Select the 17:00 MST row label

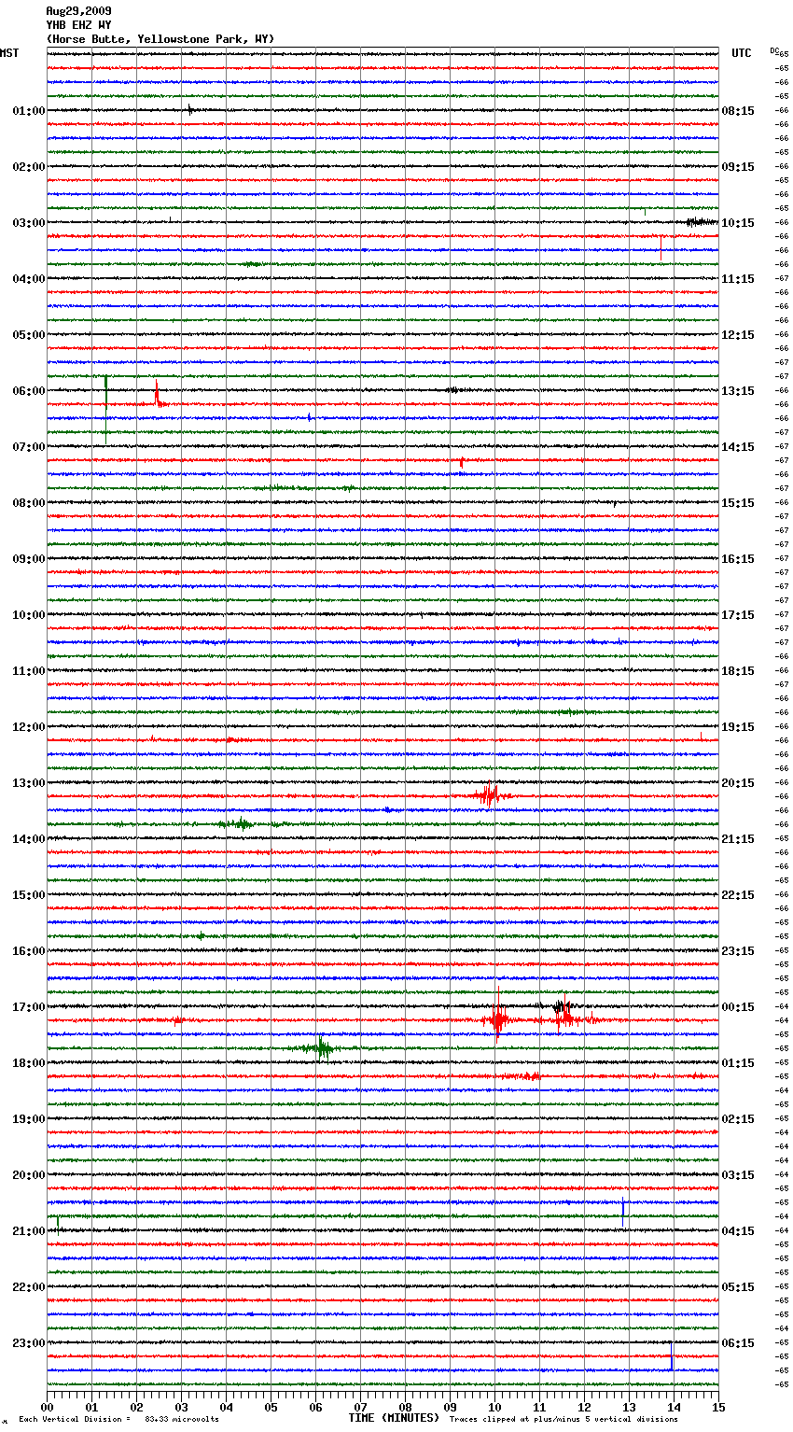point(28,1007)
